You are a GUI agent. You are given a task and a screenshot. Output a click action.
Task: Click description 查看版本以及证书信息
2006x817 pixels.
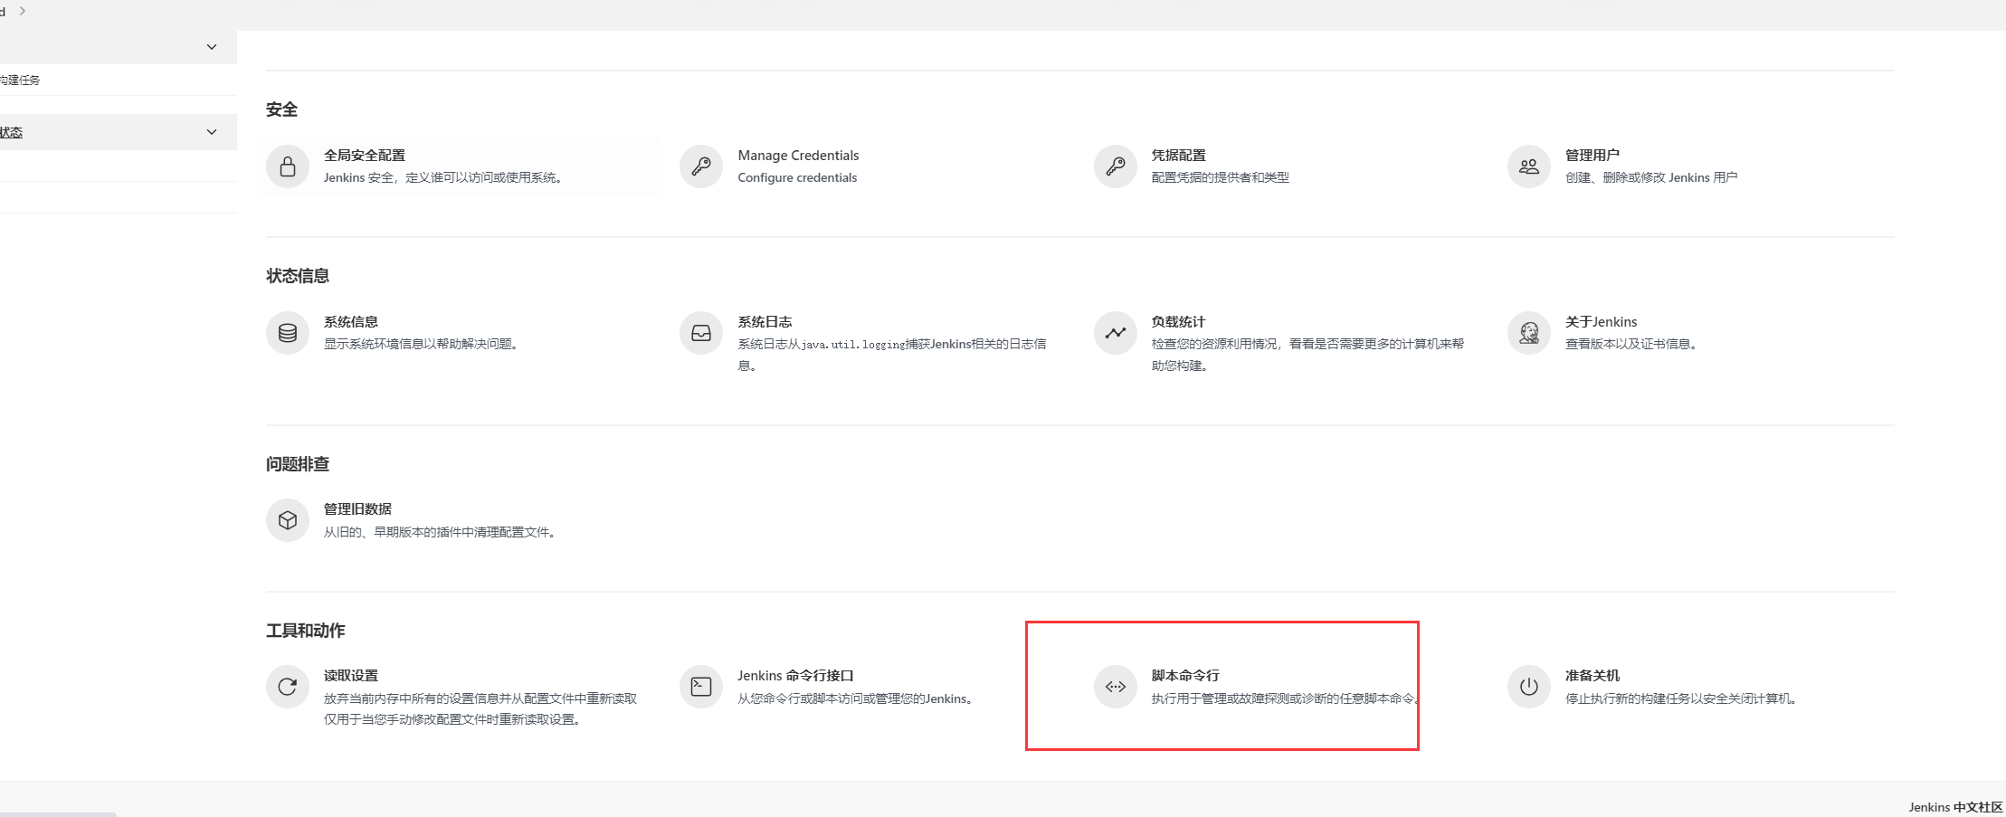point(1632,344)
